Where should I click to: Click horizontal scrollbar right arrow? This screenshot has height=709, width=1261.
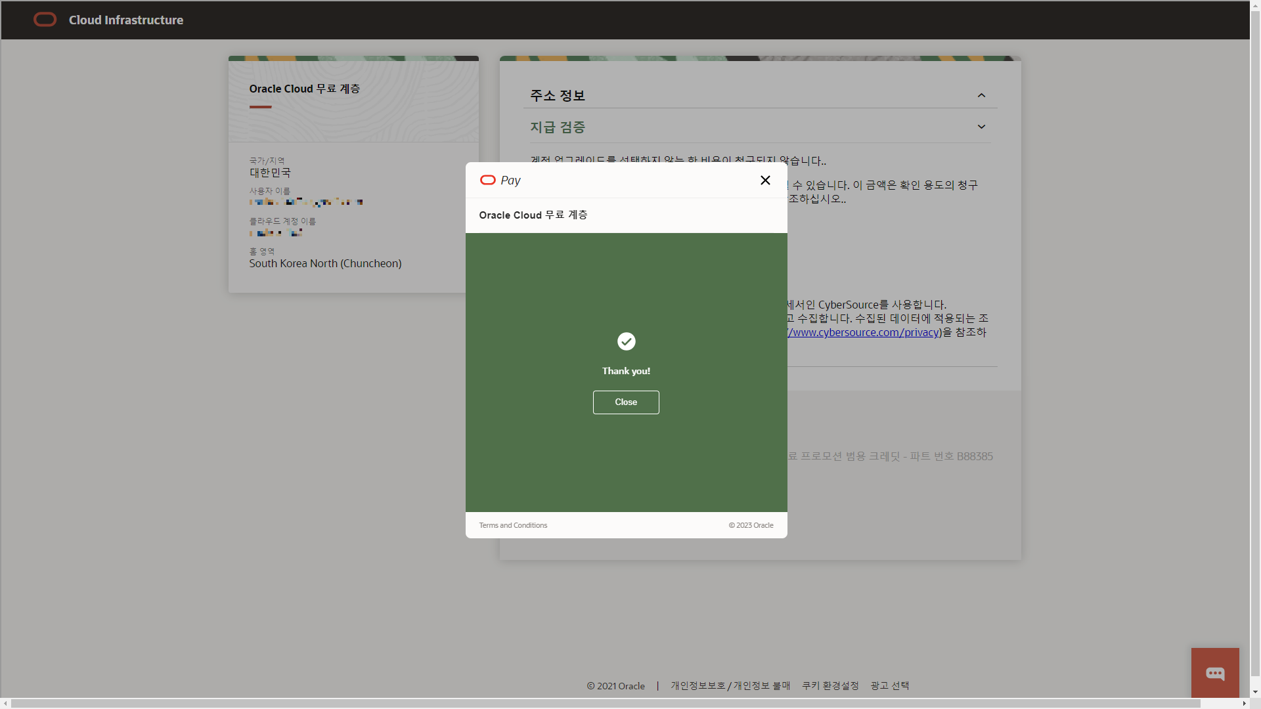[x=1244, y=703]
